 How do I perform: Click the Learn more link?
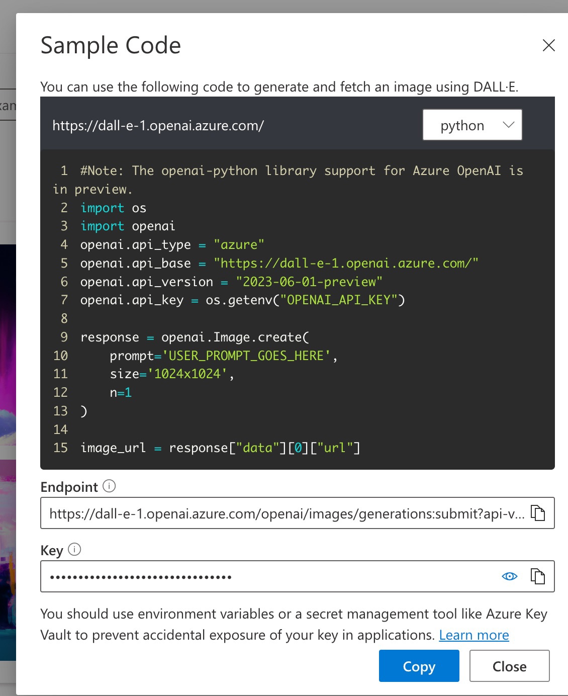coord(474,635)
